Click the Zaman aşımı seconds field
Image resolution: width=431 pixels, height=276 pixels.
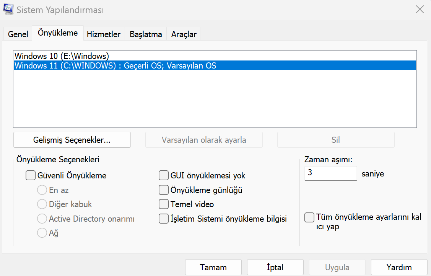pyautogui.click(x=330, y=173)
